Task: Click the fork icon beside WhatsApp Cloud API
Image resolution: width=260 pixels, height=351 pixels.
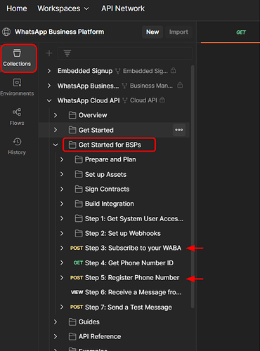Action: point(125,100)
